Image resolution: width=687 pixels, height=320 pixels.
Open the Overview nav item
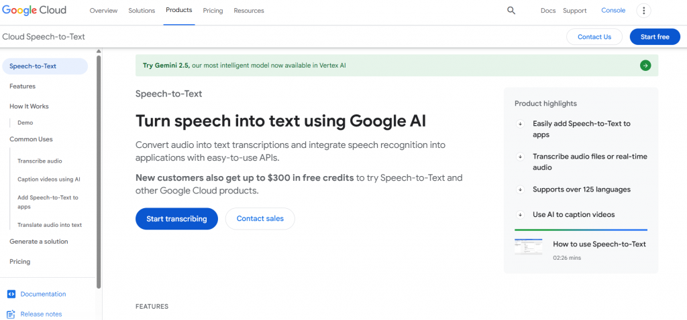tap(103, 11)
